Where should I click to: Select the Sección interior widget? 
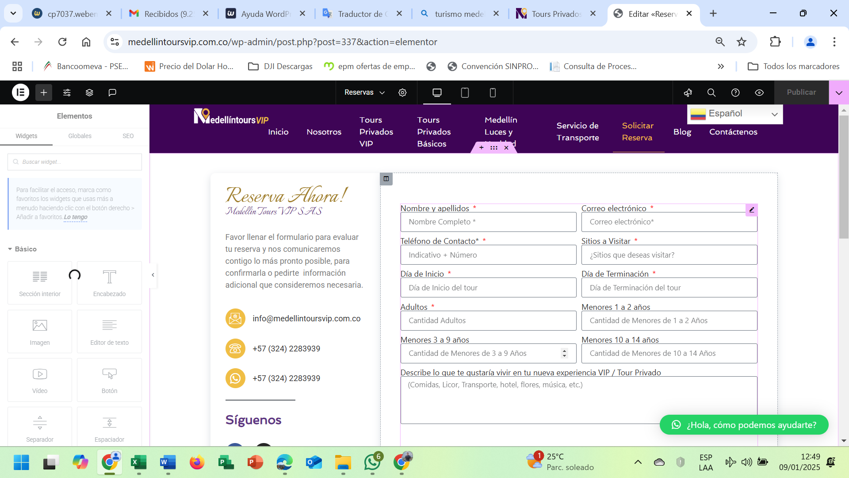coord(40,283)
